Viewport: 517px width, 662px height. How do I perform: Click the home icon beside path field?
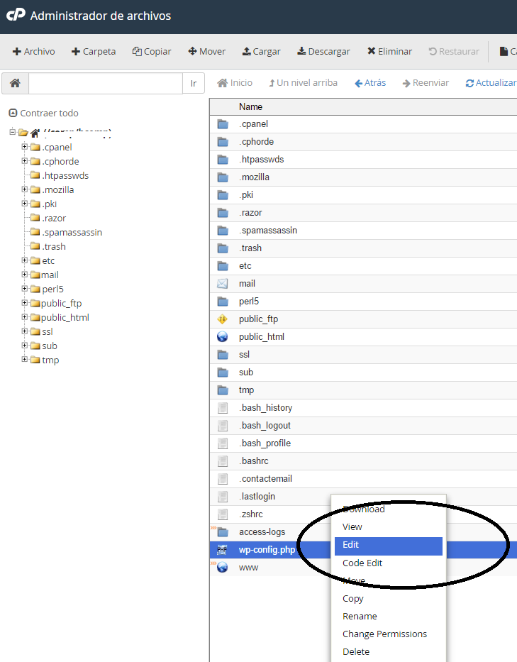(15, 83)
